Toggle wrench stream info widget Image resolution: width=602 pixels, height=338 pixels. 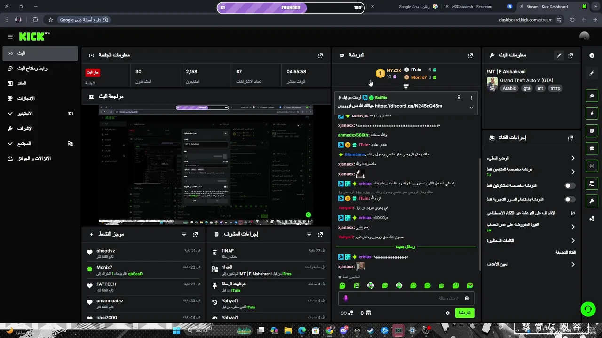(592, 201)
